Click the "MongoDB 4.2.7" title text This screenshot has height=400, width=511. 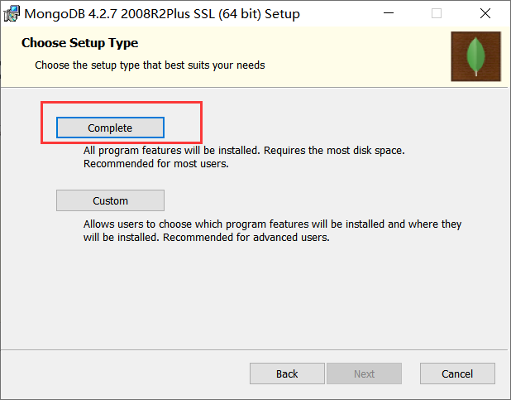[x=70, y=14]
